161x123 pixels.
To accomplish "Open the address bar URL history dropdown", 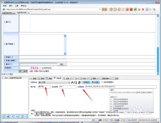I will tap(100, 9).
